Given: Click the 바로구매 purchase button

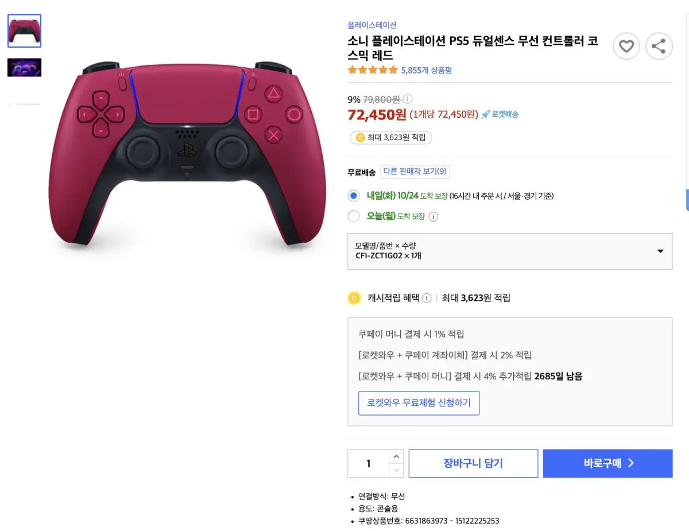Looking at the screenshot, I should (x=607, y=463).
